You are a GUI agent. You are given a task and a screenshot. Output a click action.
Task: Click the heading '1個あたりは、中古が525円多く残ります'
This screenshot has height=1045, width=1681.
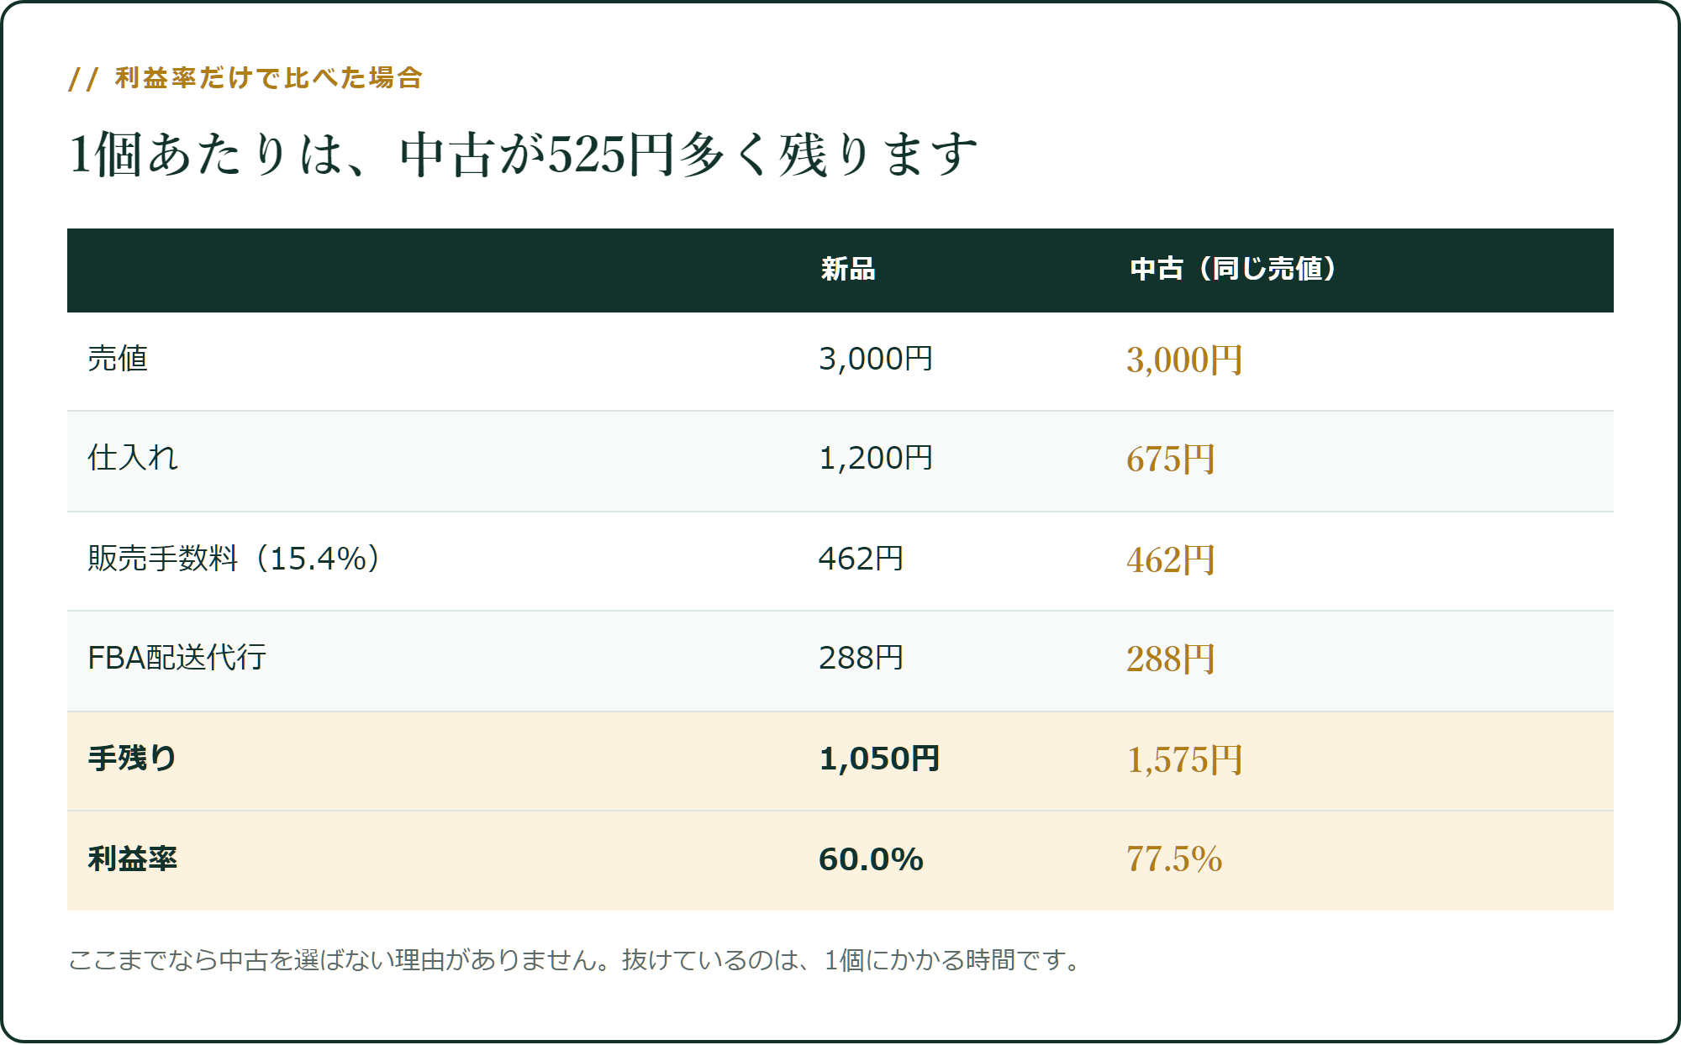(x=524, y=155)
